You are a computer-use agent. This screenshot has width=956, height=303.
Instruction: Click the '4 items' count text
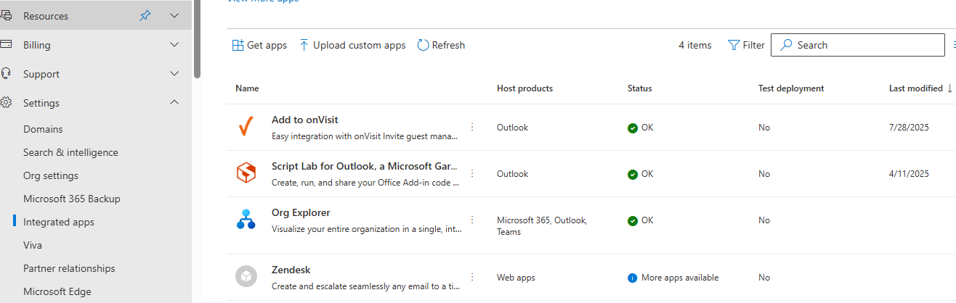pyautogui.click(x=695, y=45)
